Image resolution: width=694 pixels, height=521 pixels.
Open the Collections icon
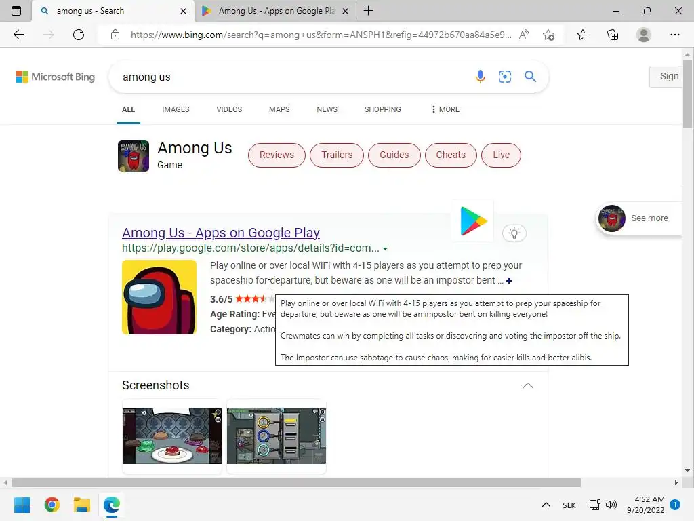613,35
